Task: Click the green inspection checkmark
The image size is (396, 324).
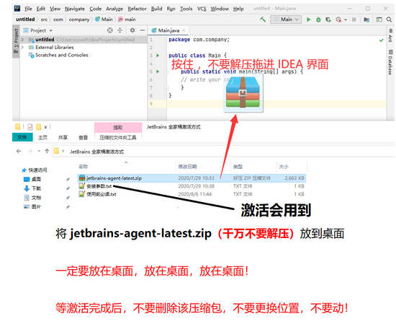Action: [x=382, y=40]
